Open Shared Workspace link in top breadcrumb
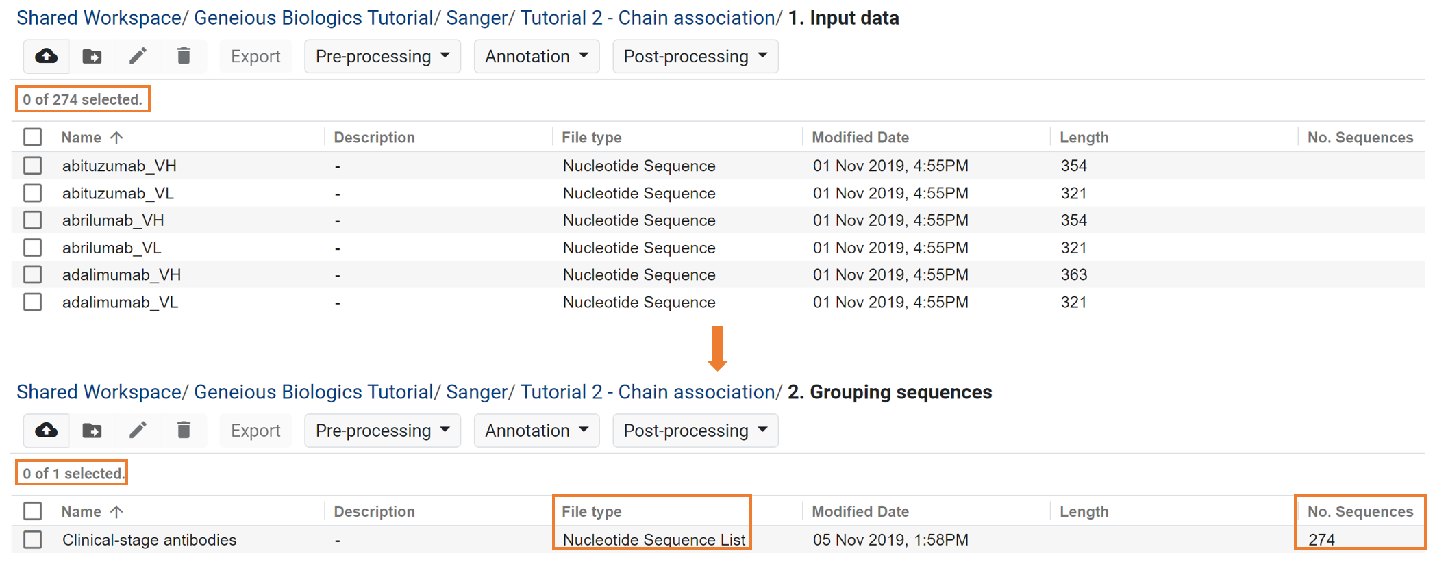This screenshot has height=564, width=1435. click(x=99, y=18)
